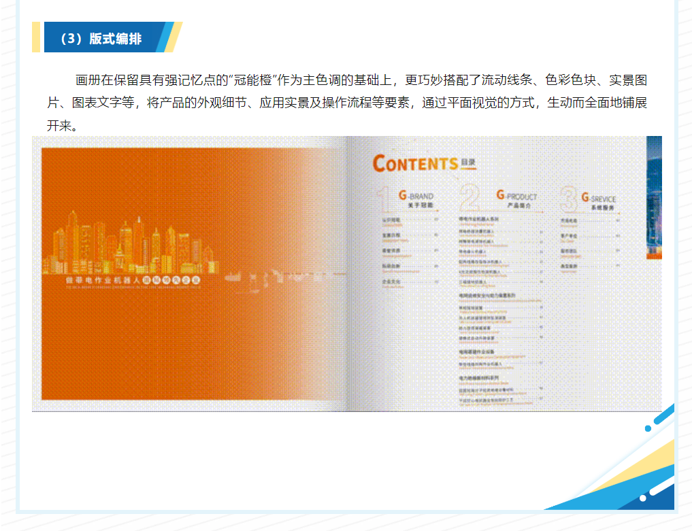Click the city night photo strip at right
Viewport: 692px width, 531px height.
653,197
